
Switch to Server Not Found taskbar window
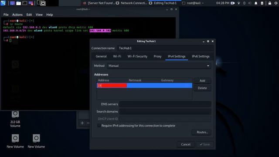(99, 3)
